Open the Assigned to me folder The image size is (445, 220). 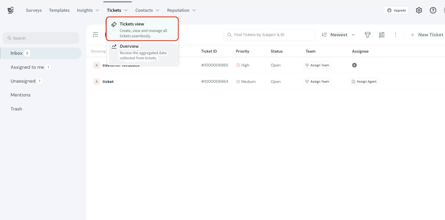click(27, 67)
